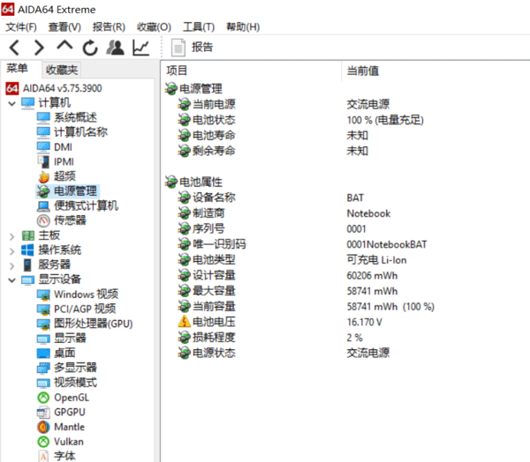This screenshot has height=462, width=530.
Task: Refresh the view with the circular arrow icon
Action: [90, 48]
